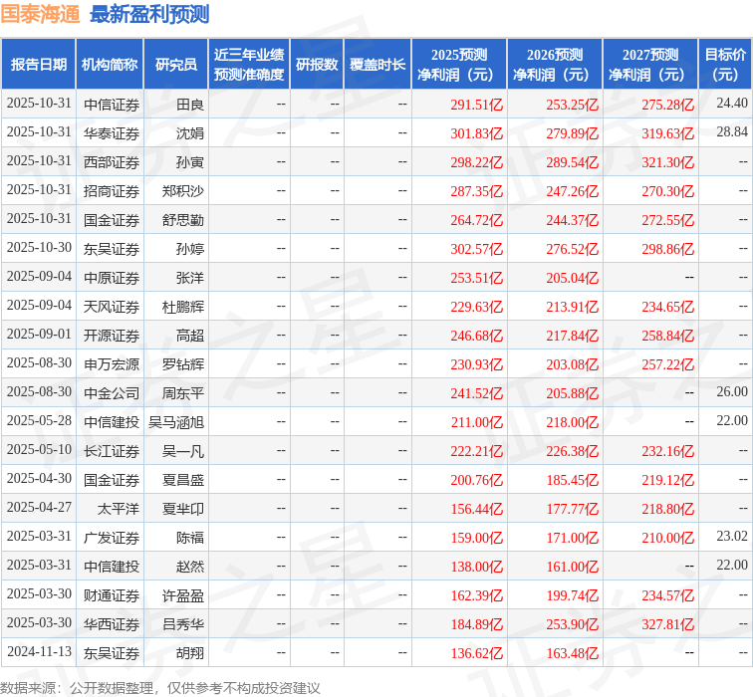Click 234.65亿 profit value
The width and height of the screenshot is (753, 697).
pyautogui.click(x=668, y=307)
